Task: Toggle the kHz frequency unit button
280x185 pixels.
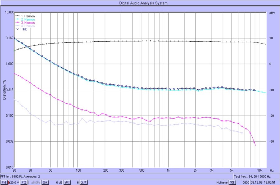Action: [x=67, y=182]
